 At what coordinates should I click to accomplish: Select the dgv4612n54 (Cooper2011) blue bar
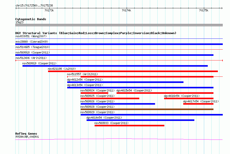125,82
